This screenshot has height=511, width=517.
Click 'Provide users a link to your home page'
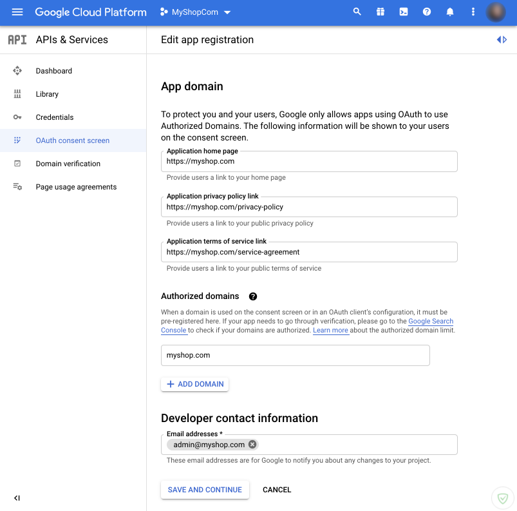click(x=226, y=177)
